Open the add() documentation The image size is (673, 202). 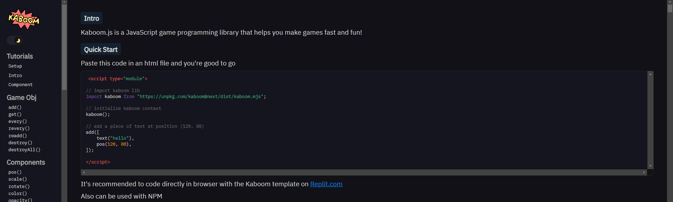pyautogui.click(x=15, y=107)
